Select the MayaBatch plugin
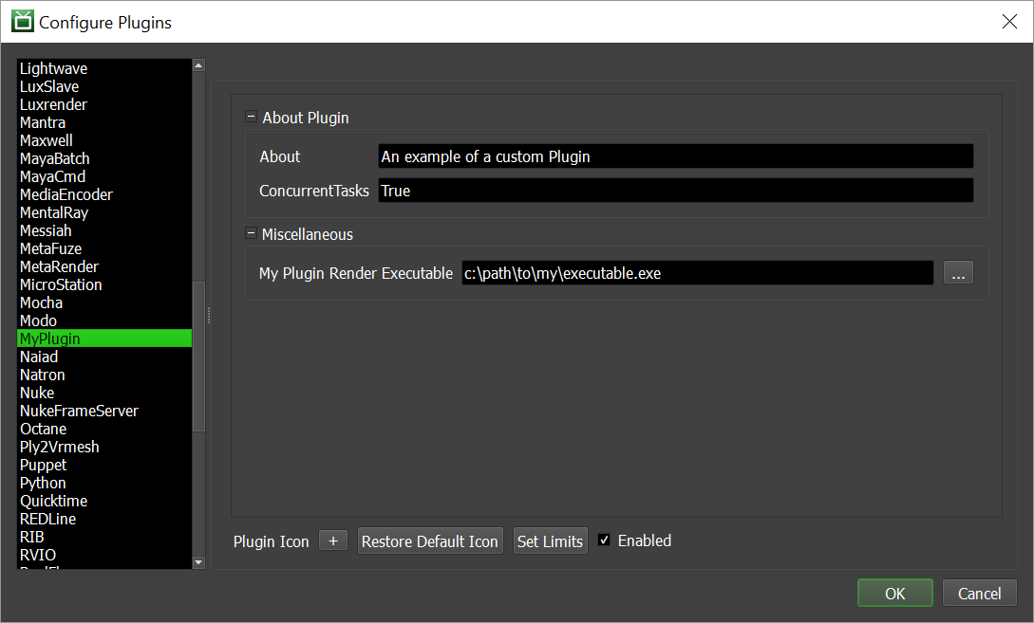1034x623 pixels. coord(54,158)
